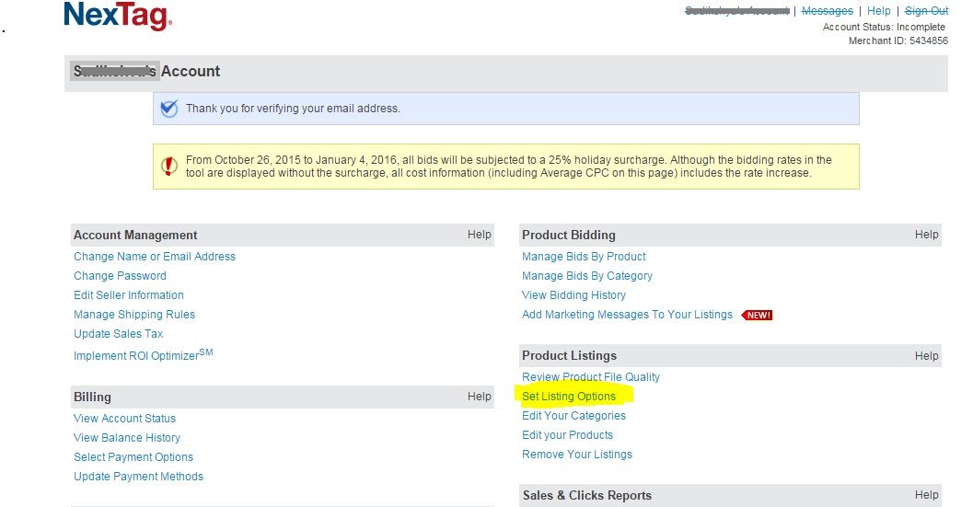Click Account Status: Incomplete text
The height and width of the screenshot is (507, 973).
click(884, 27)
